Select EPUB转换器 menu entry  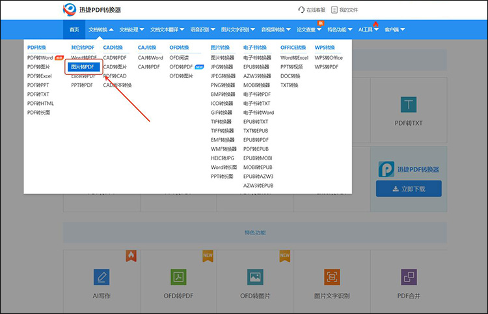coord(256,67)
